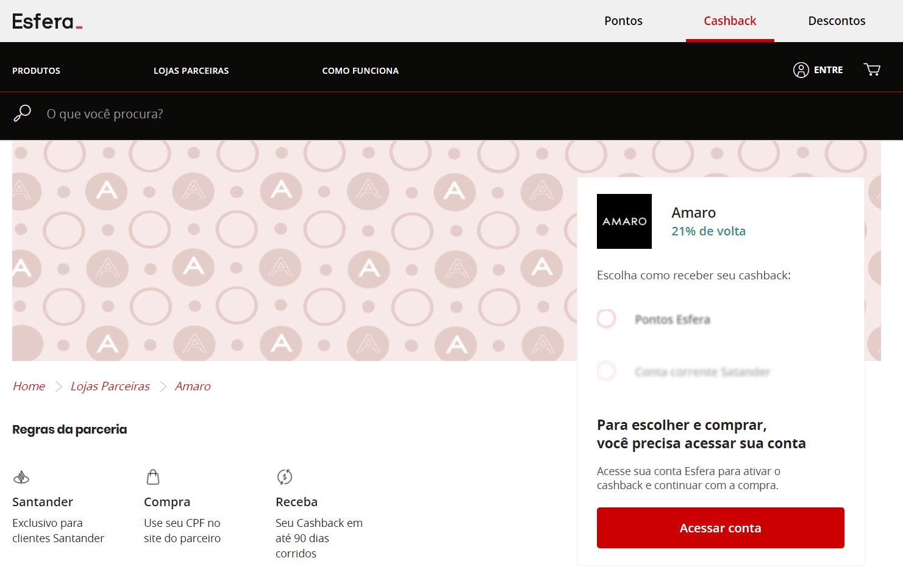The image size is (903, 569).
Task: Open the Pontos tab
Action: [x=623, y=21]
